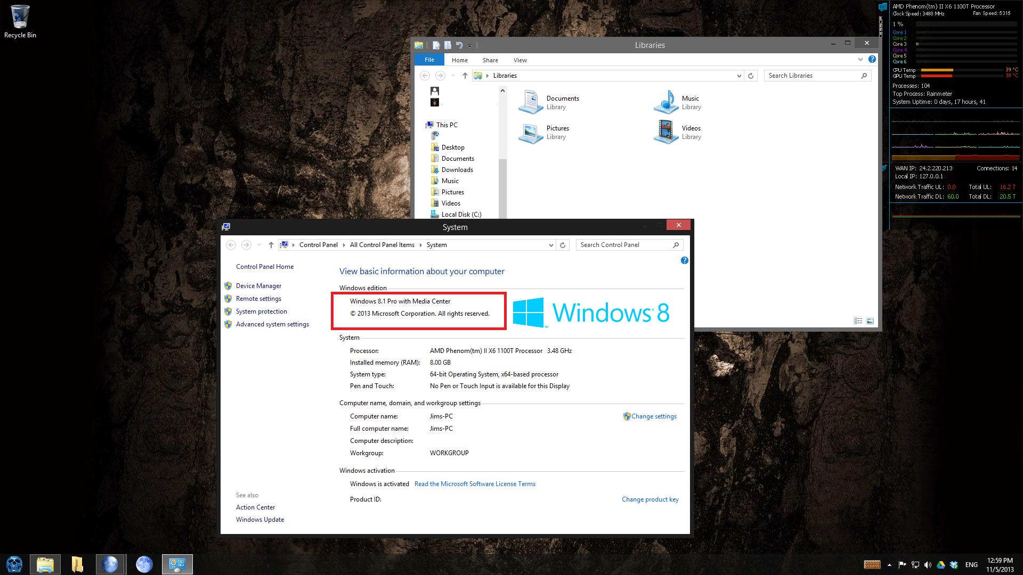
Task: Expand arrow after Control Panel breadcrumb
Action: pos(344,245)
